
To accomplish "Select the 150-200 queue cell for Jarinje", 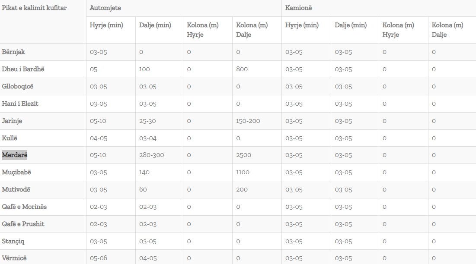I will pyautogui.click(x=248, y=121).
